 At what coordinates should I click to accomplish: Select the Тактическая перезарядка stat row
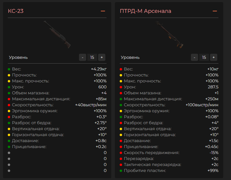coord(169,165)
